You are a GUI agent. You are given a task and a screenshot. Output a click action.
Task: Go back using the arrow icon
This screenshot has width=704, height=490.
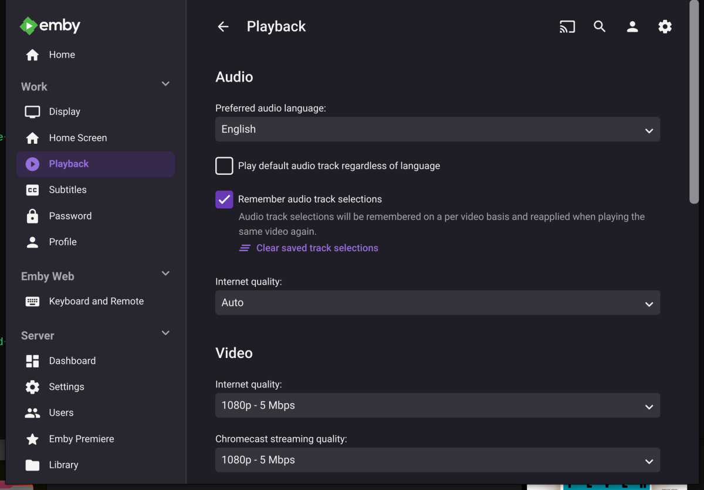click(x=223, y=26)
